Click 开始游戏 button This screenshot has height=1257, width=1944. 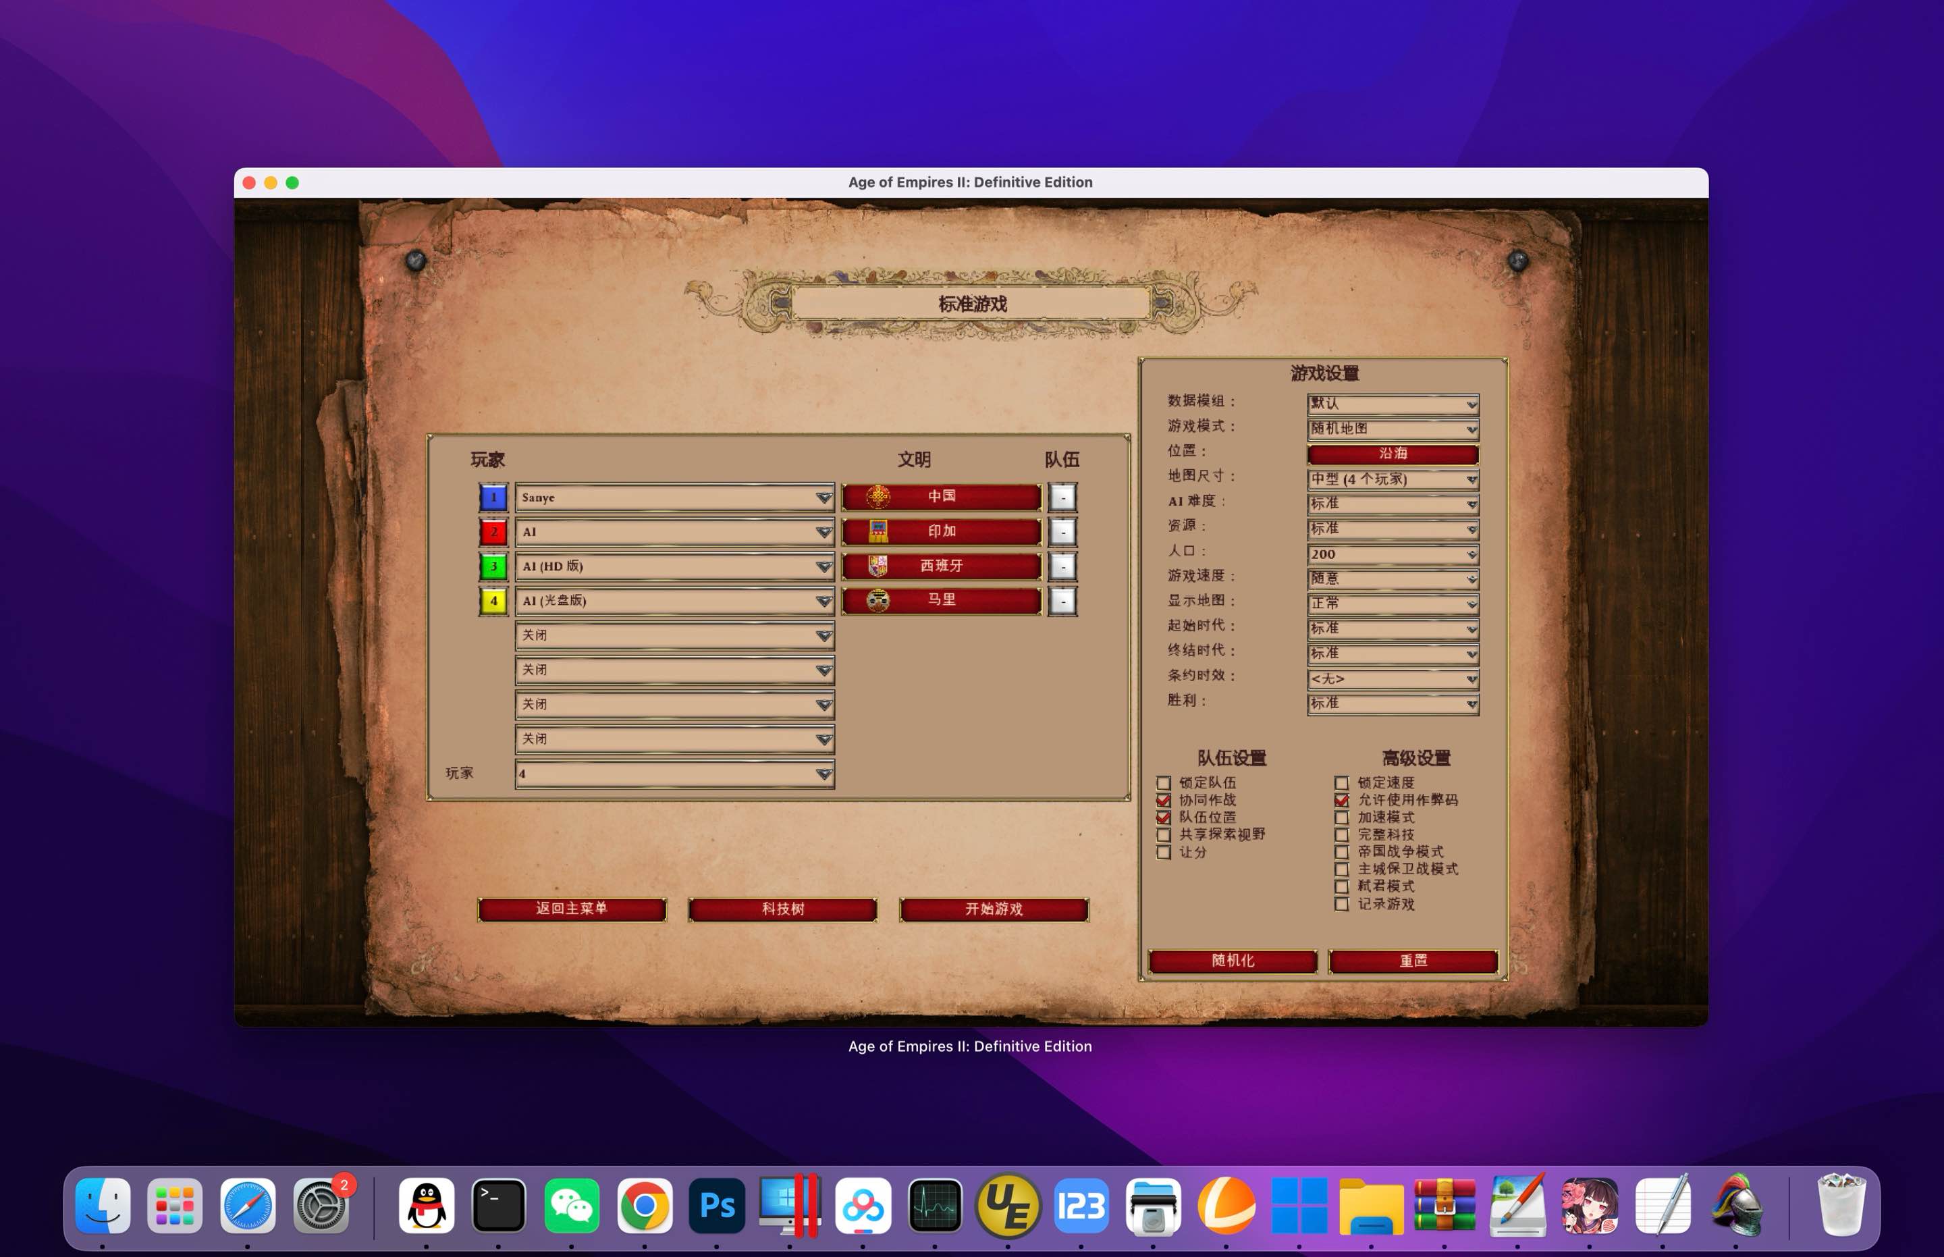tap(993, 909)
